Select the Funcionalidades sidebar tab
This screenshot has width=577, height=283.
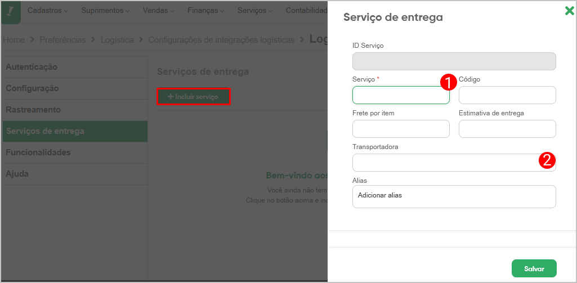(75, 152)
